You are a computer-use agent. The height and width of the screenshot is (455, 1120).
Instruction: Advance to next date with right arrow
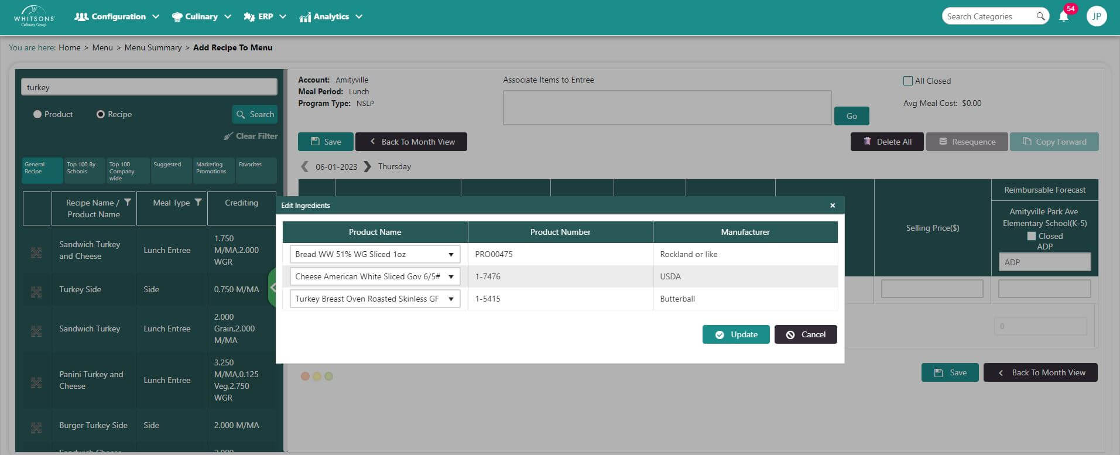(x=367, y=166)
